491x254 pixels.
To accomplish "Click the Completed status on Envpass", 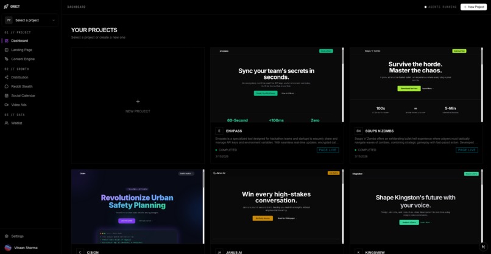I will [227, 150].
